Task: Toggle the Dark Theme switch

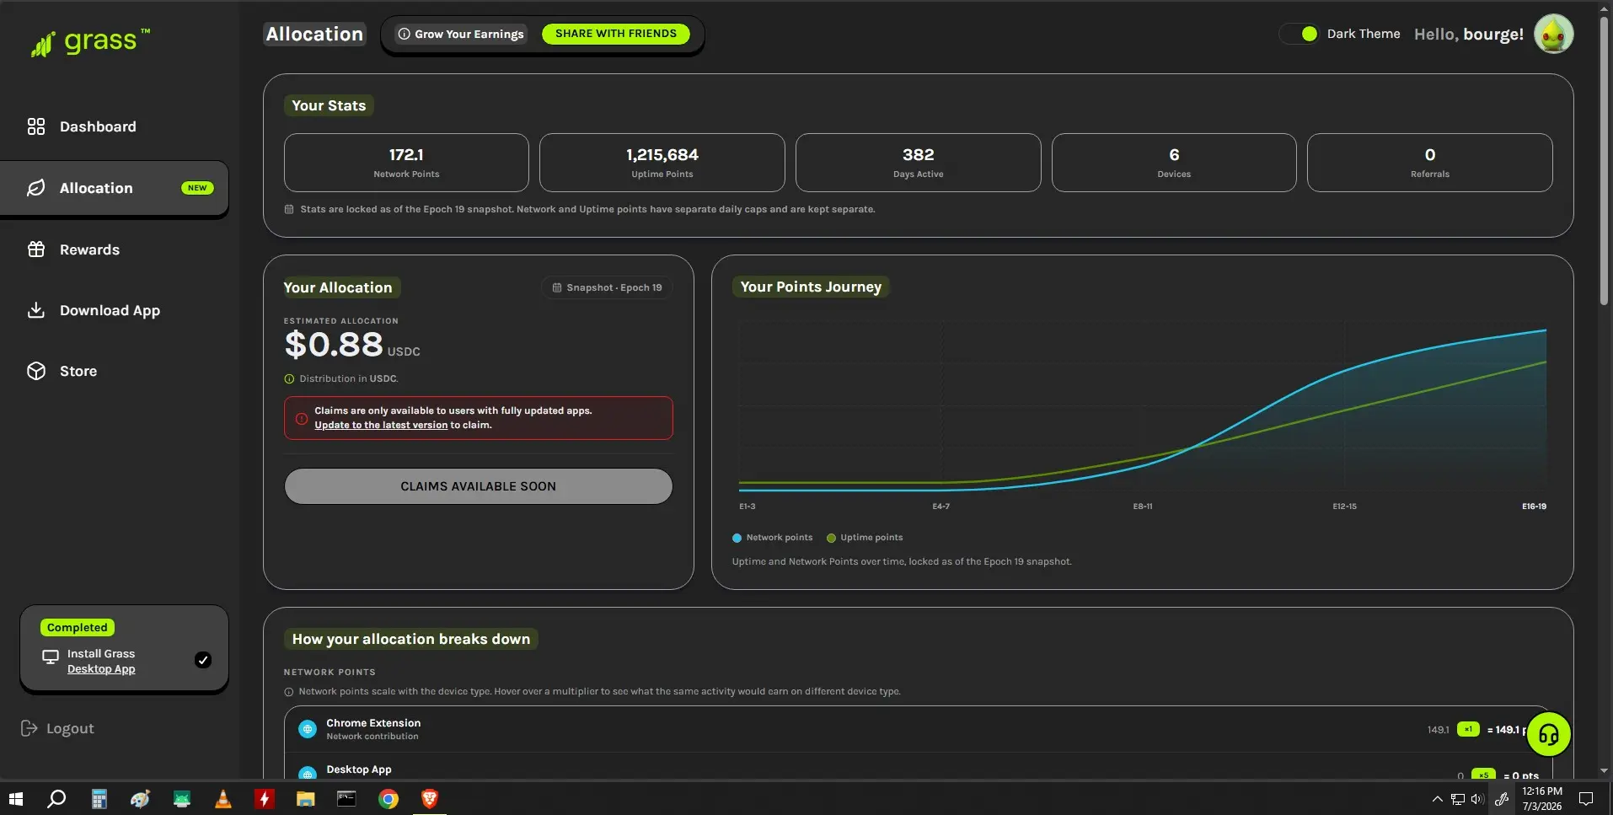Action: (1300, 34)
